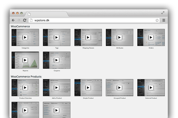Click the red close window button
Screen dimensions: 178x118
13,13
